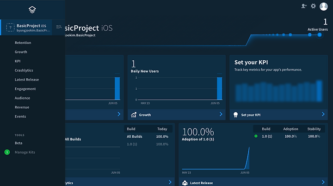
Task: Click the 1.0 (1) build in release table
Action: click(x=267, y=136)
